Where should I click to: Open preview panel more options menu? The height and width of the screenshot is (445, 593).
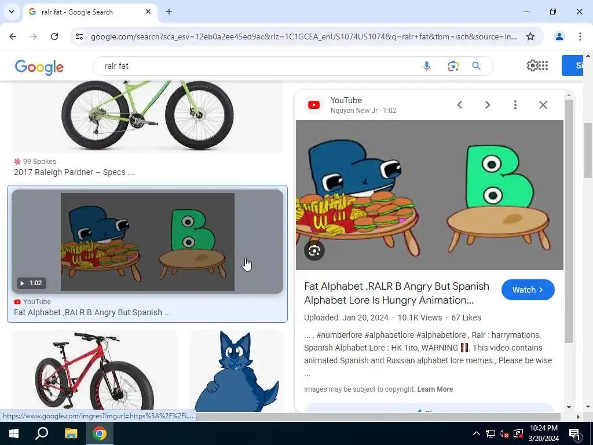pyautogui.click(x=515, y=105)
